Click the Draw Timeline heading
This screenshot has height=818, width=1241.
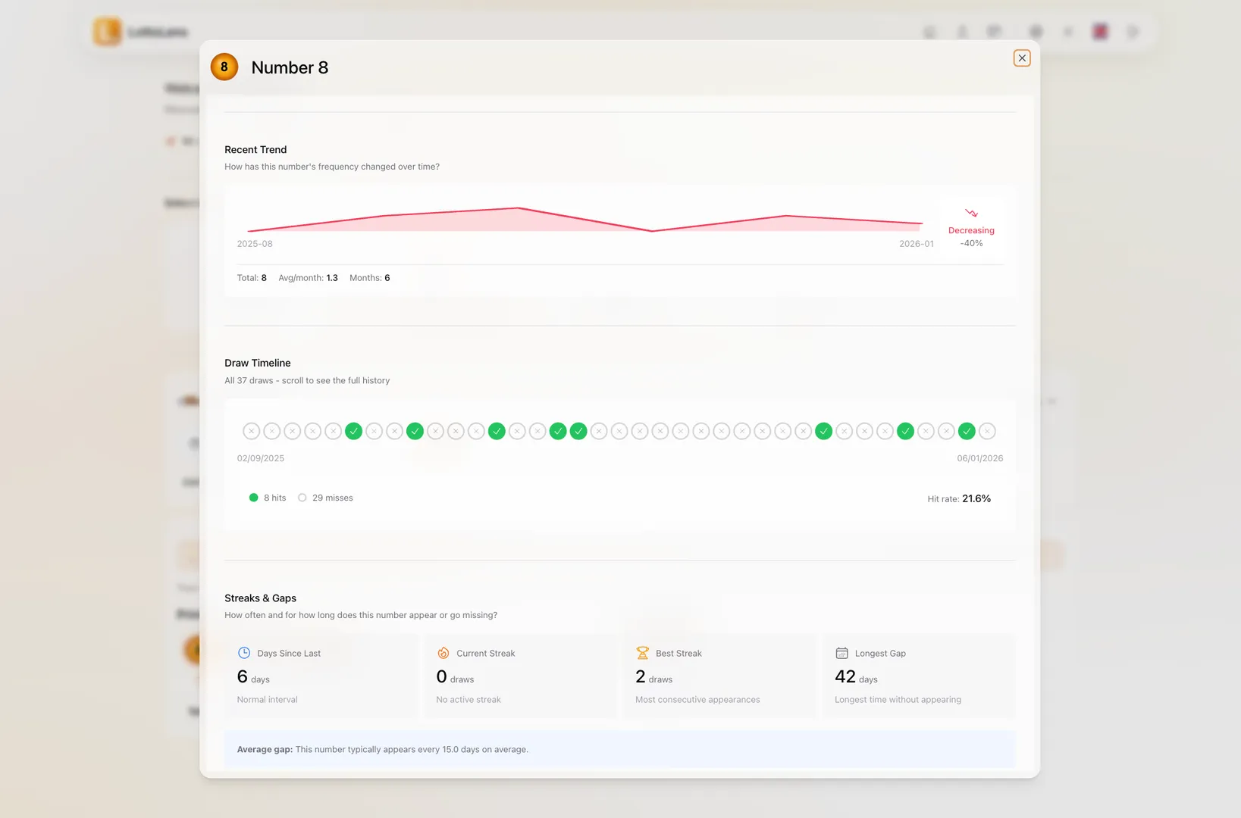(x=258, y=363)
